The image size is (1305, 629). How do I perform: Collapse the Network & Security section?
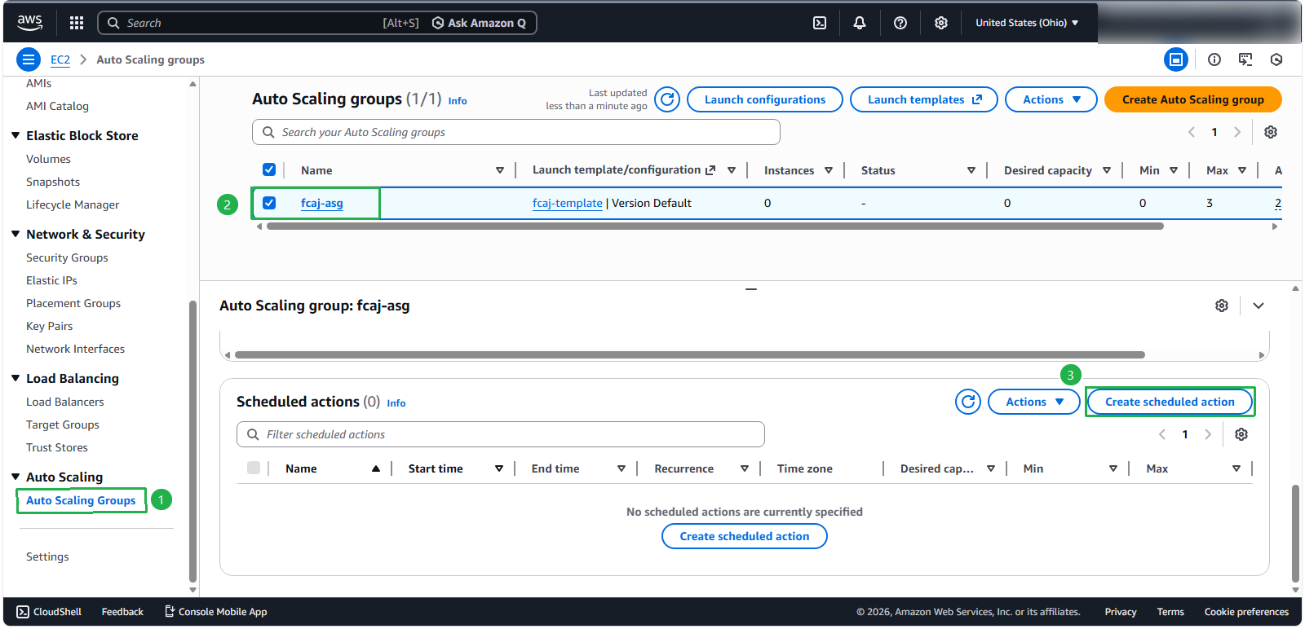click(15, 234)
